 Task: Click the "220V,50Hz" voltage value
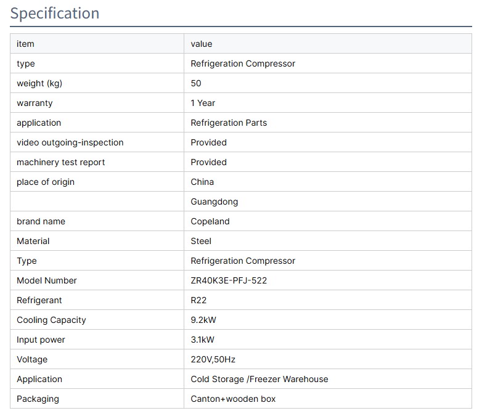click(213, 359)
